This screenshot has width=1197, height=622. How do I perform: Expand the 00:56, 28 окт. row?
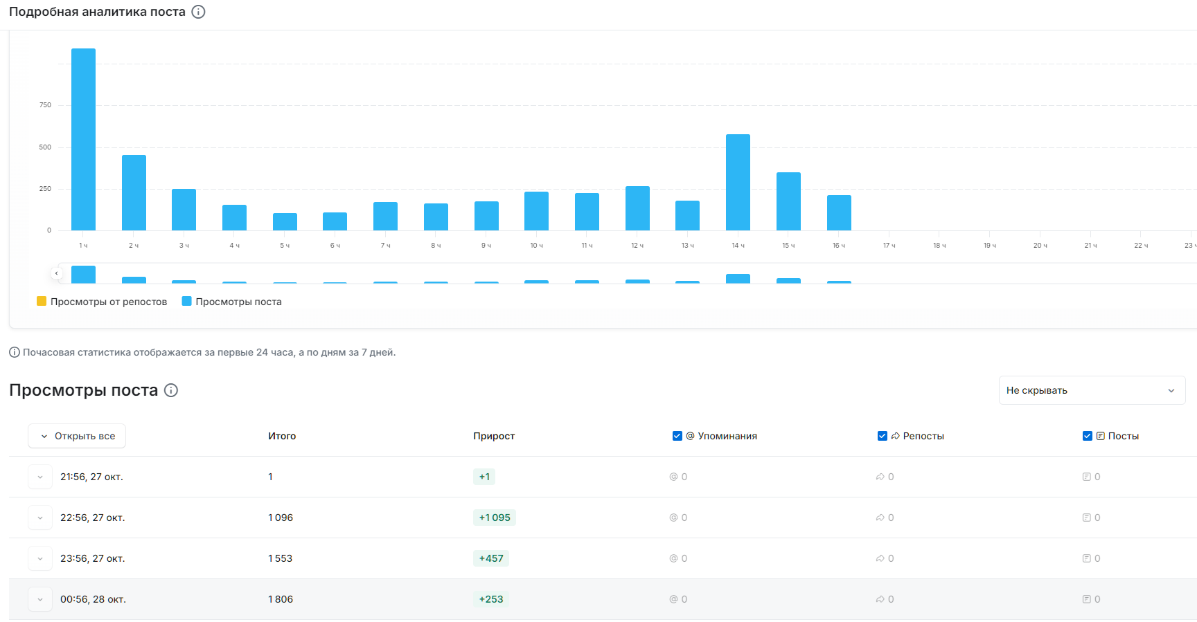(40, 599)
